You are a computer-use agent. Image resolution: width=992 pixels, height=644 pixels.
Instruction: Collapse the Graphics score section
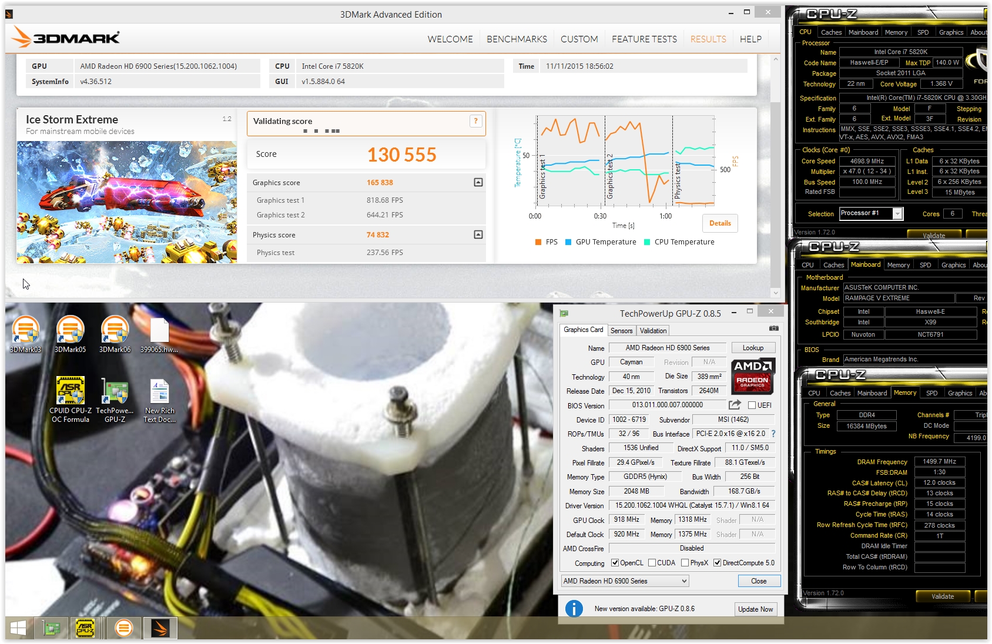click(478, 183)
